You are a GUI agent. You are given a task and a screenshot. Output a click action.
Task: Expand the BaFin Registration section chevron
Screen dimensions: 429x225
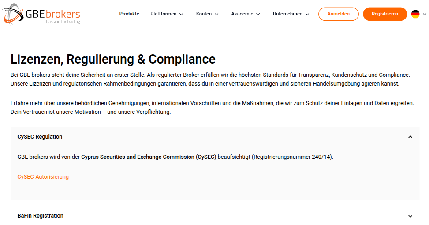410,216
